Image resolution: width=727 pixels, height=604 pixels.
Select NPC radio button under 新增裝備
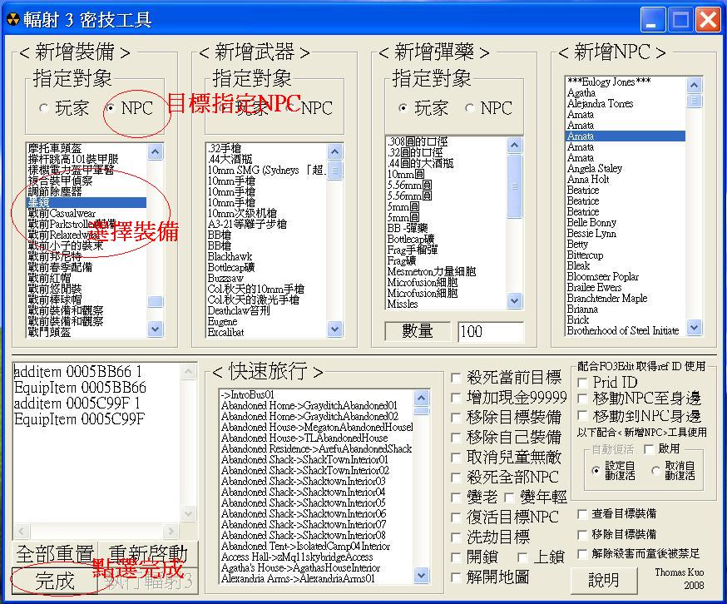coord(111,108)
